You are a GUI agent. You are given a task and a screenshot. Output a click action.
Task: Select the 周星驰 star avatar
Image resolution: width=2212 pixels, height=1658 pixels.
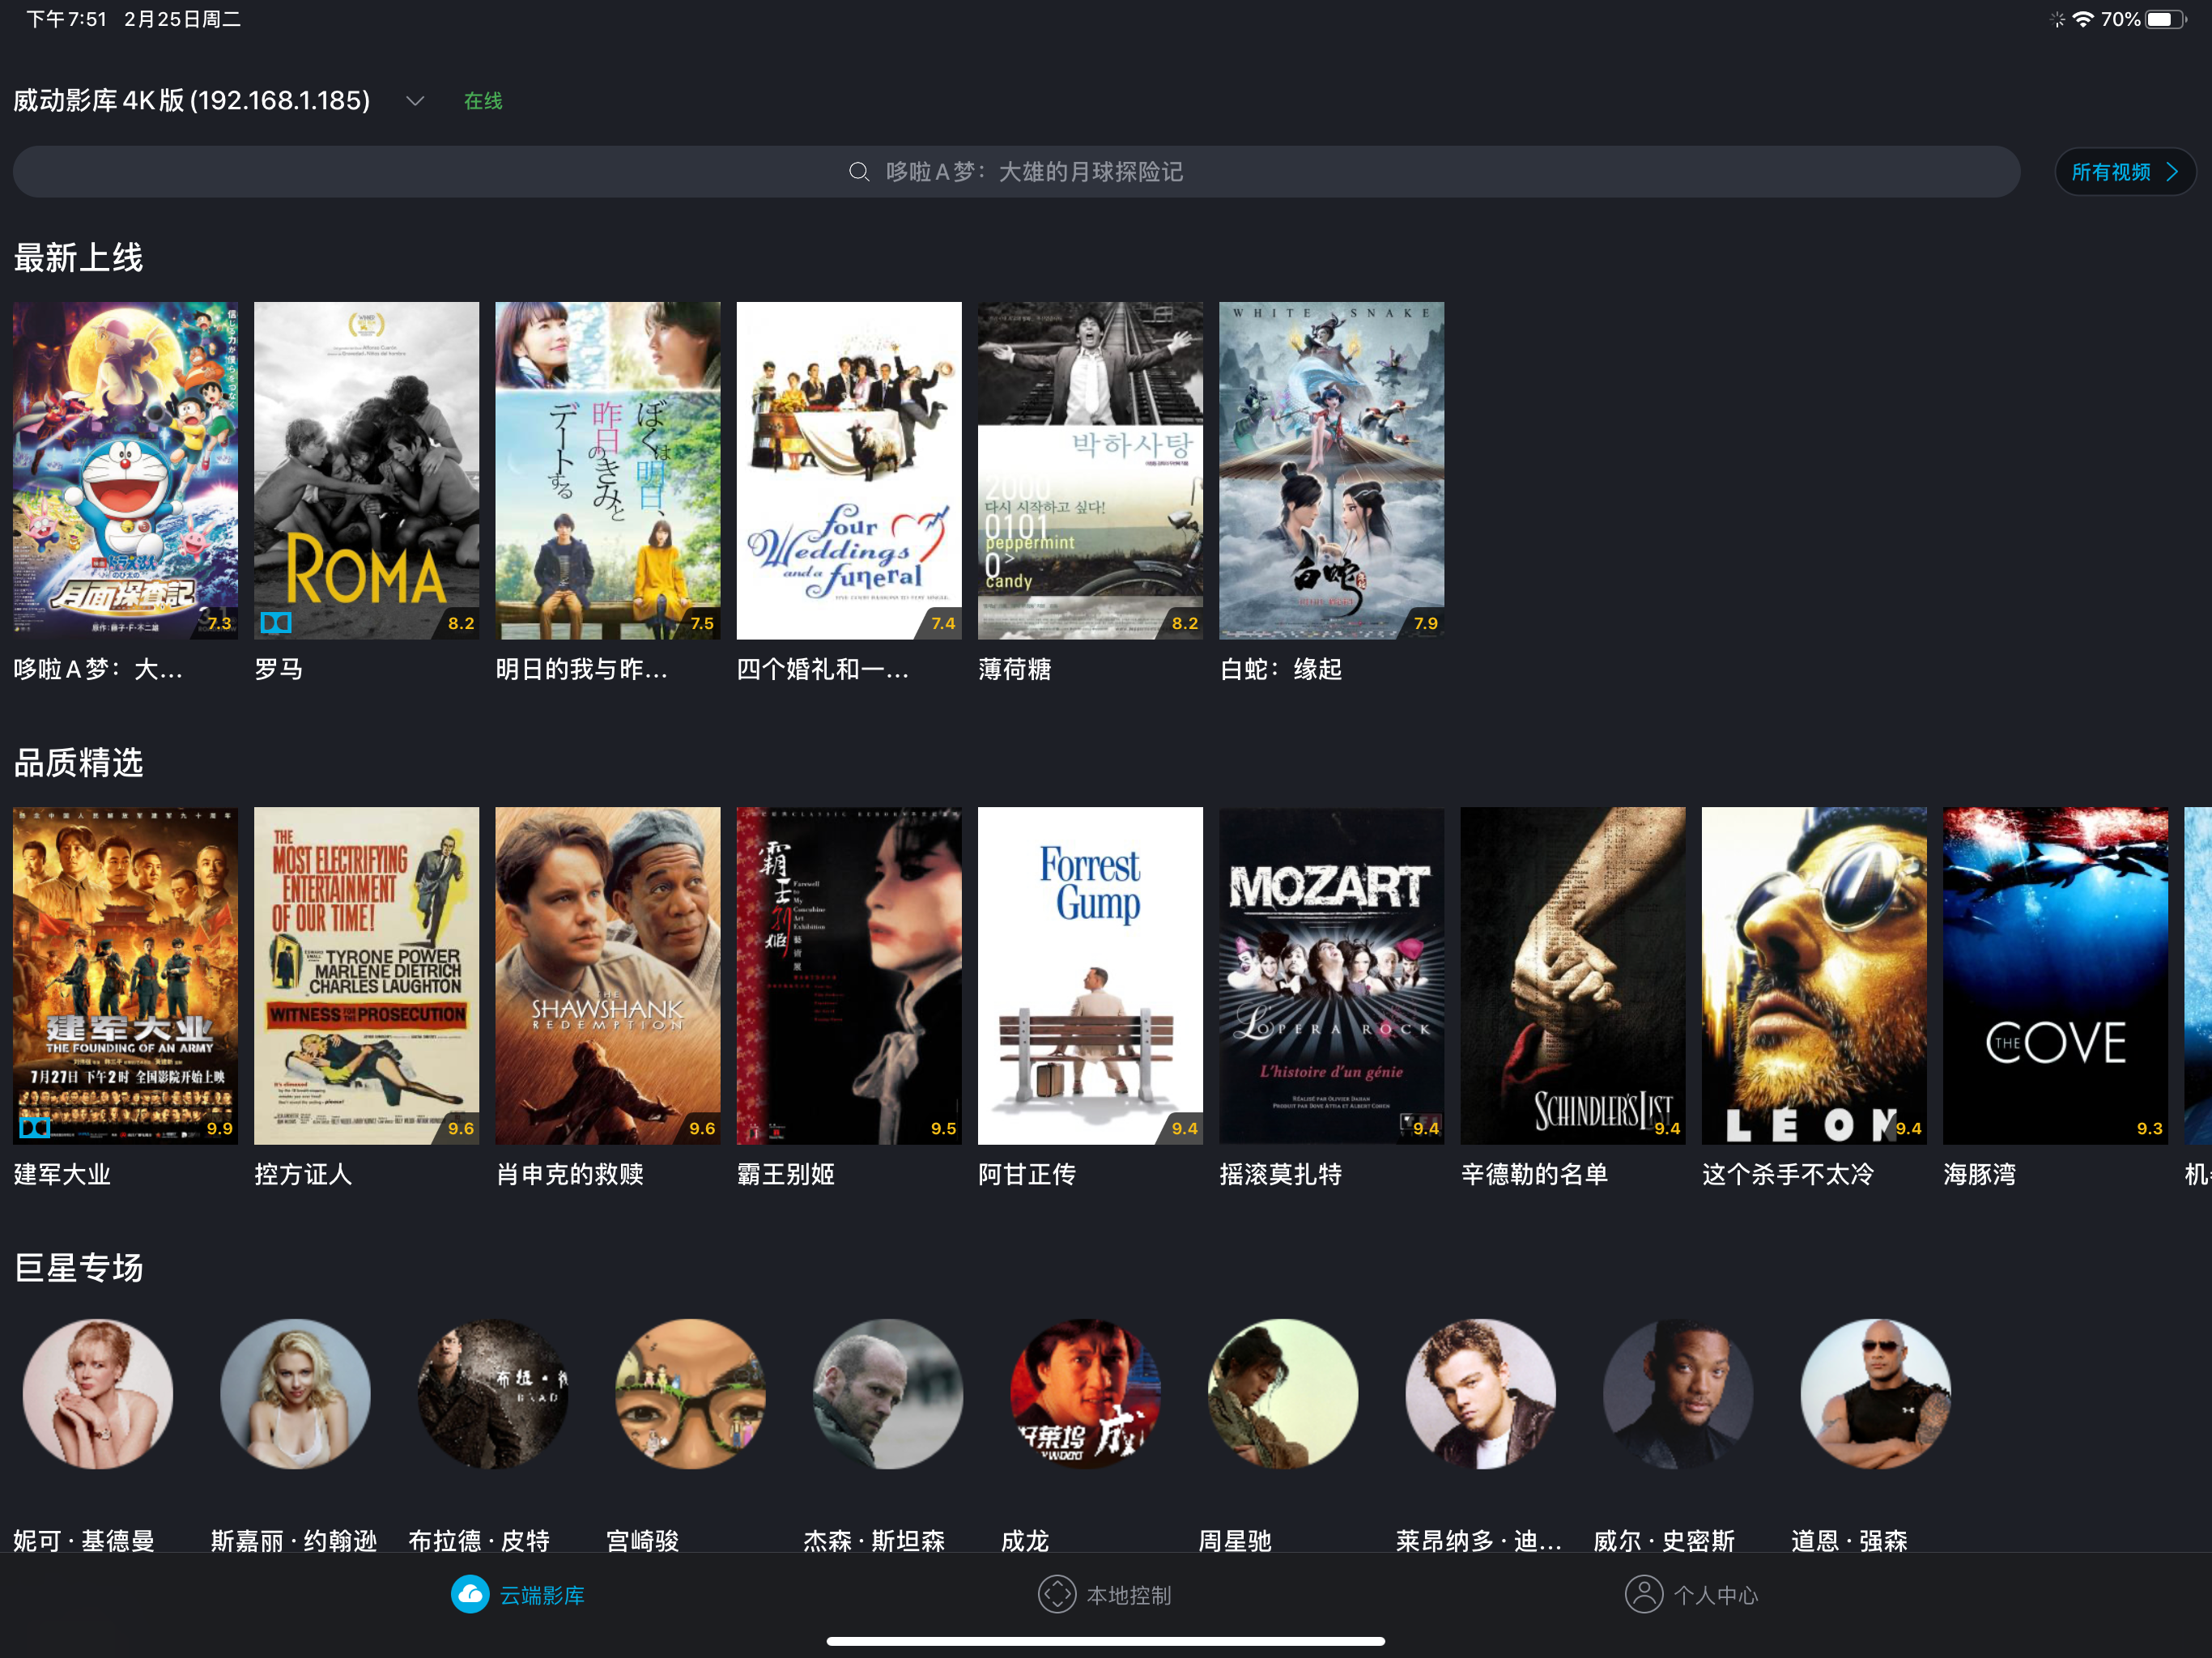pyautogui.click(x=1283, y=1393)
